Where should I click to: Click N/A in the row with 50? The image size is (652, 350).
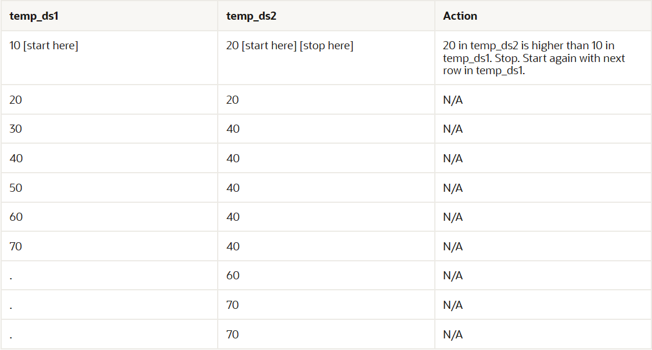coord(453,188)
